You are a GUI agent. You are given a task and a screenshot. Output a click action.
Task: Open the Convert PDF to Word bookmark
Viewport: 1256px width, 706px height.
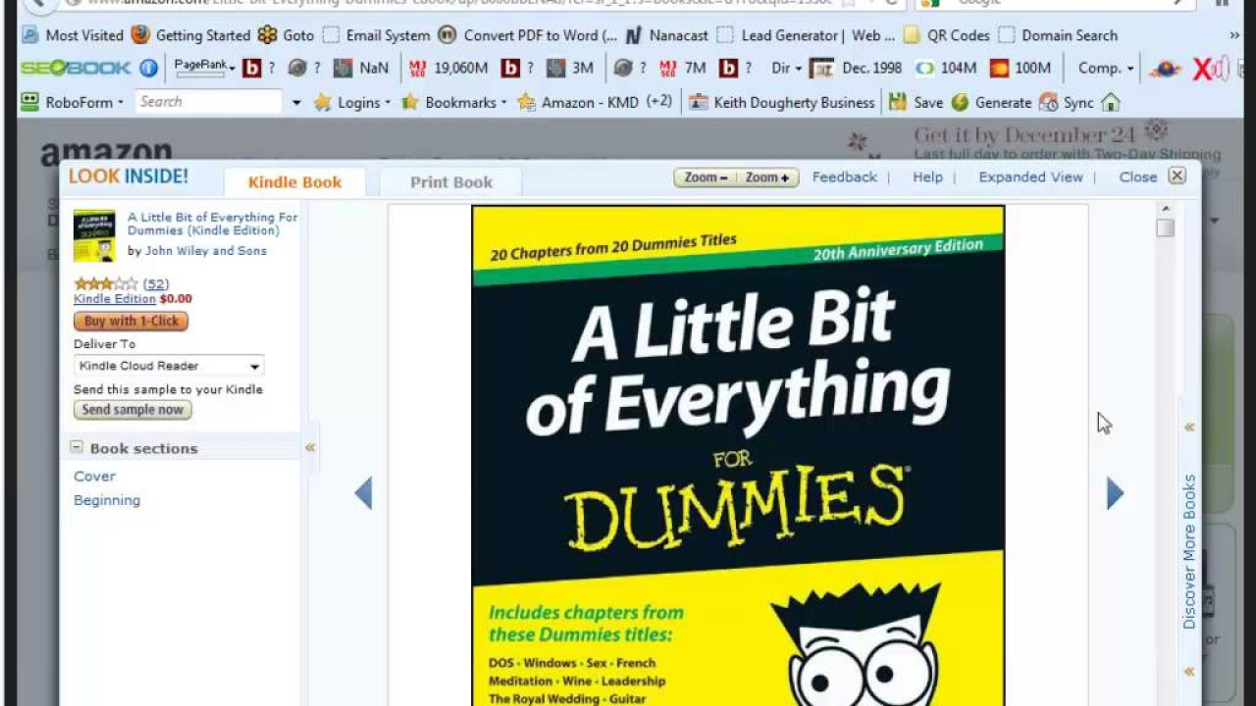[528, 35]
